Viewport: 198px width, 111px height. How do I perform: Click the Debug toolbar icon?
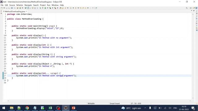(x=40, y=8)
